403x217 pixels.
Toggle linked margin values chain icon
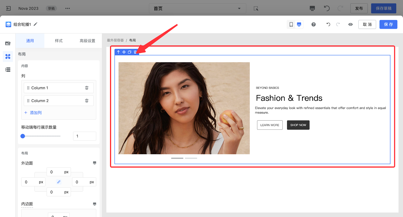pyautogui.click(x=59, y=182)
